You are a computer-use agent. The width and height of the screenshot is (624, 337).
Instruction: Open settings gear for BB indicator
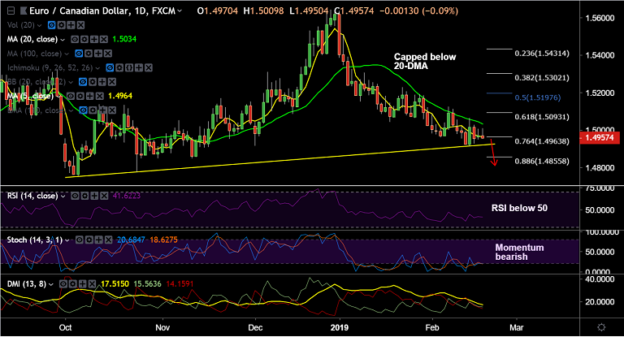pyautogui.click(x=93, y=82)
